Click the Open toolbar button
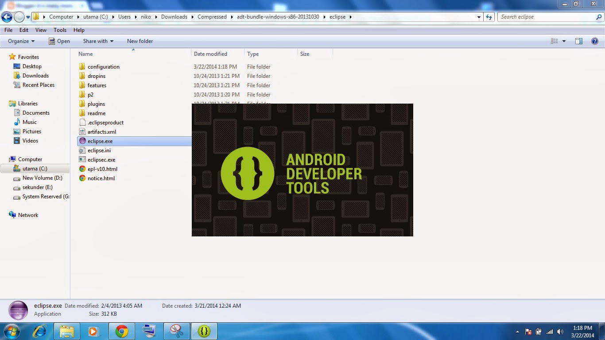The width and height of the screenshot is (605, 340). [x=59, y=41]
